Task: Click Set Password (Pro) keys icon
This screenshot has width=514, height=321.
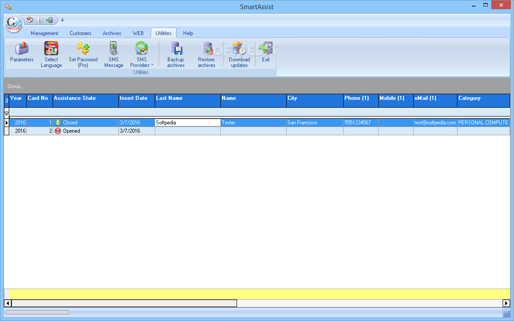Action: click(x=83, y=49)
